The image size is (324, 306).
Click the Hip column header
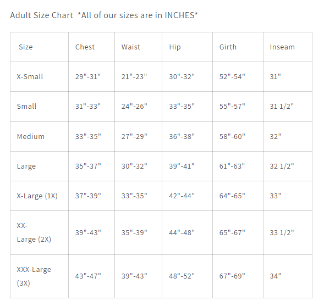175,47
